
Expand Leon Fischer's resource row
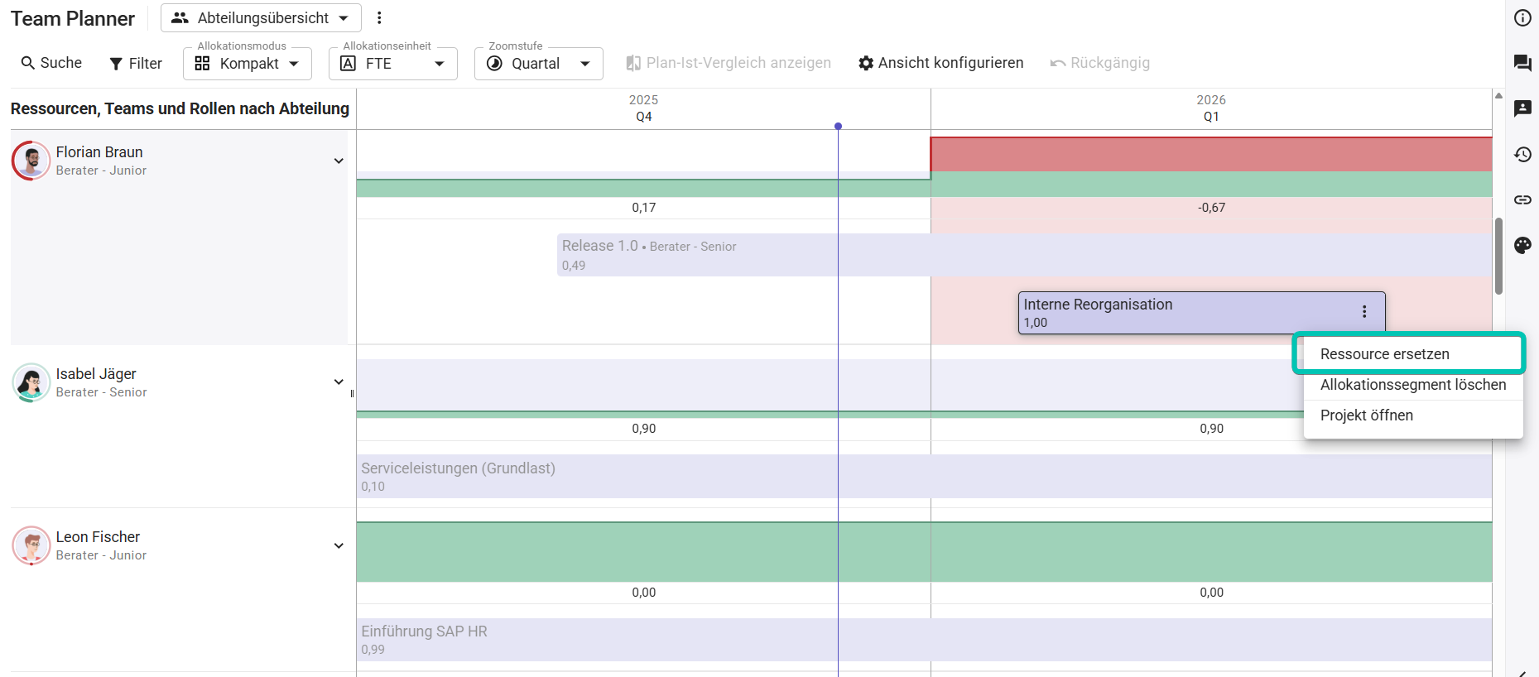pyautogui.click(x=339, y=545)
